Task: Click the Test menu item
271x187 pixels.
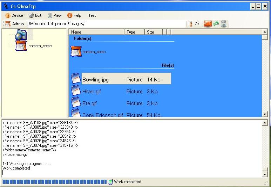Action: point(92,15)
